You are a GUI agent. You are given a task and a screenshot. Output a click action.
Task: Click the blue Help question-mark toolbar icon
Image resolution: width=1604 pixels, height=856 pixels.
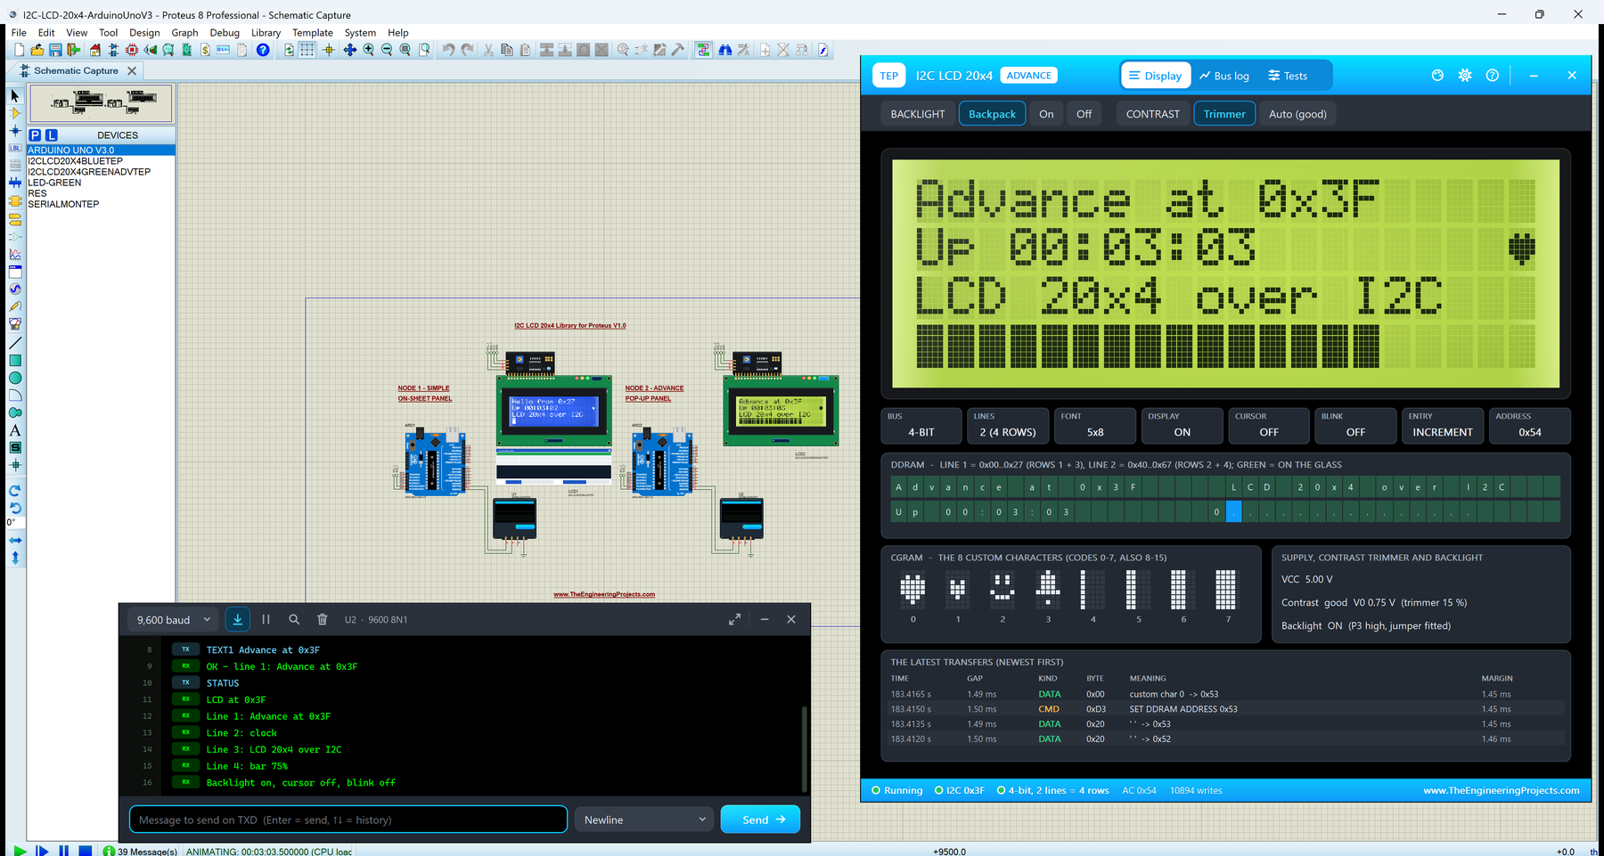263,50
